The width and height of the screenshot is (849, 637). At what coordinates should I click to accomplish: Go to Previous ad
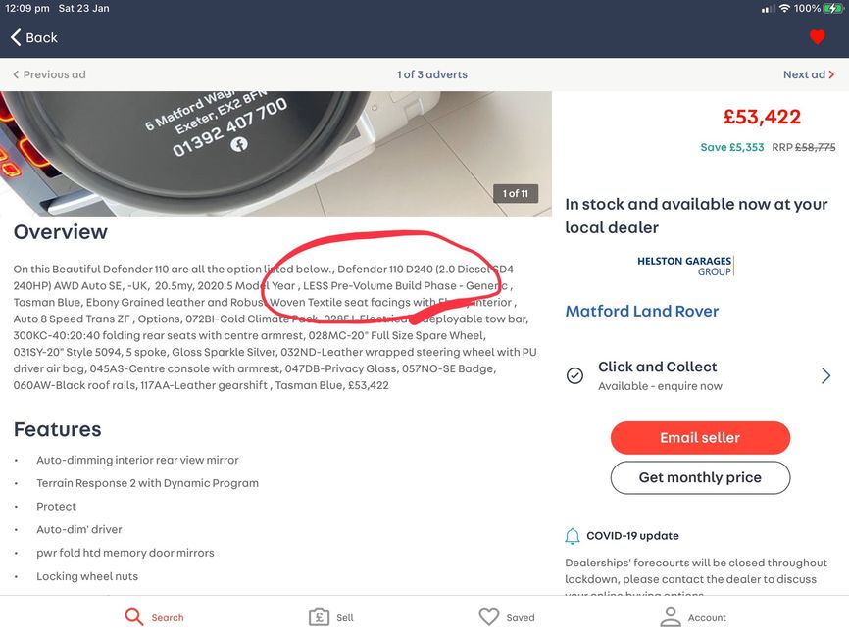(49, 74)
